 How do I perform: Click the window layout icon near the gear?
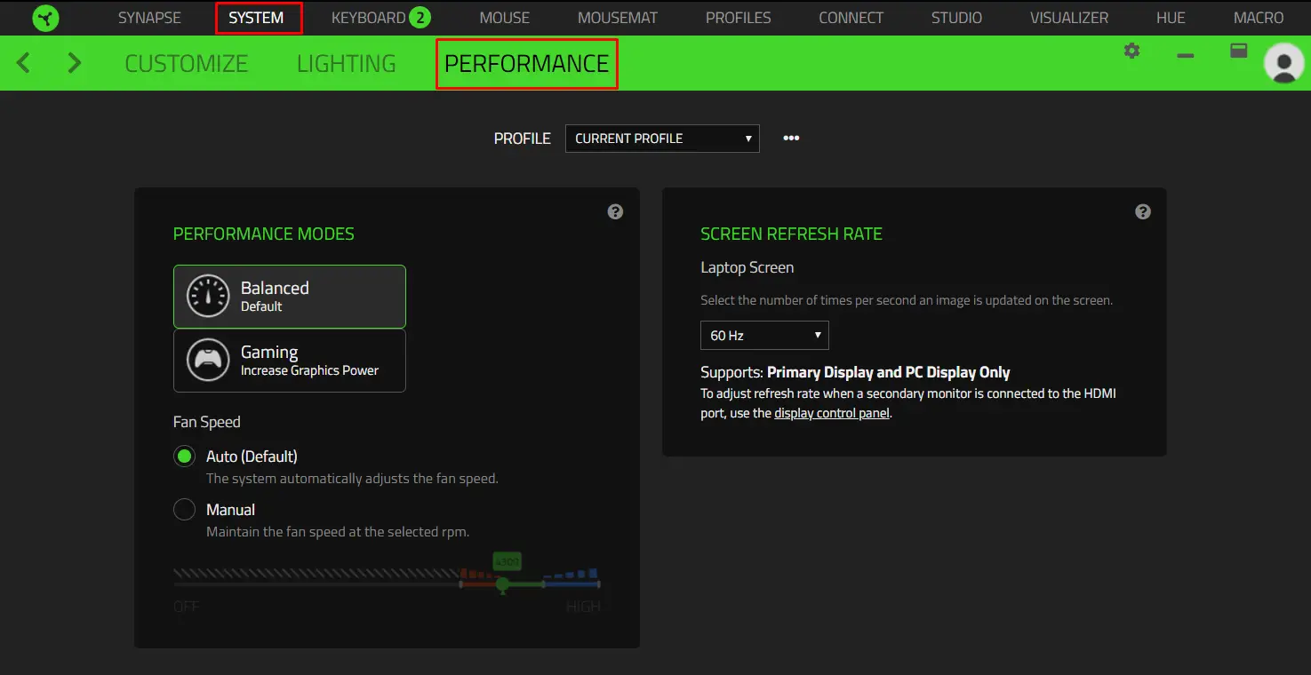1237,51
